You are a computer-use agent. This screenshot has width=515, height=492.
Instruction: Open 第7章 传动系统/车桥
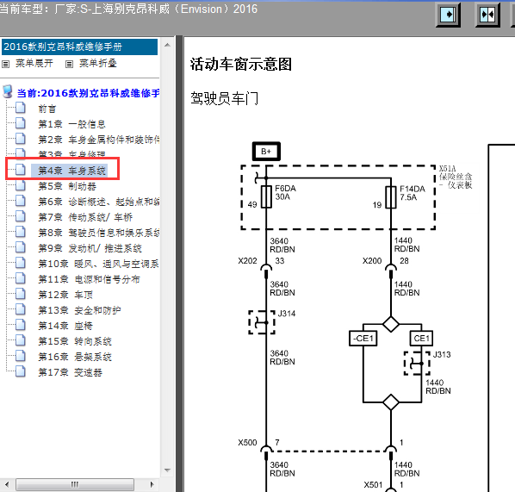(85, 217)
